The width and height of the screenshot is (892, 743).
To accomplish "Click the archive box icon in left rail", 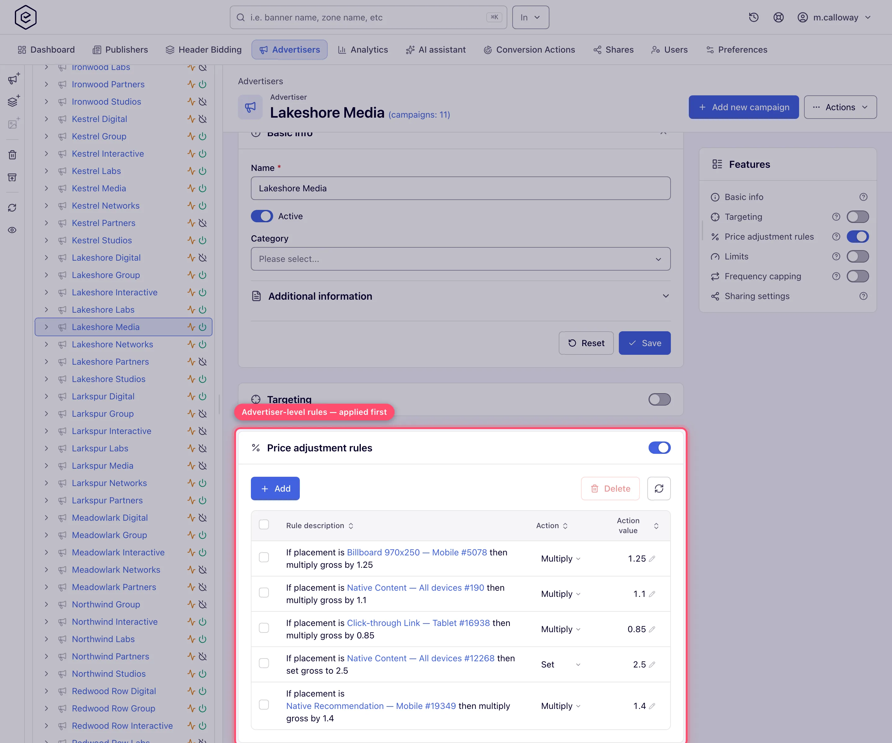I will (x=12, y=177).
